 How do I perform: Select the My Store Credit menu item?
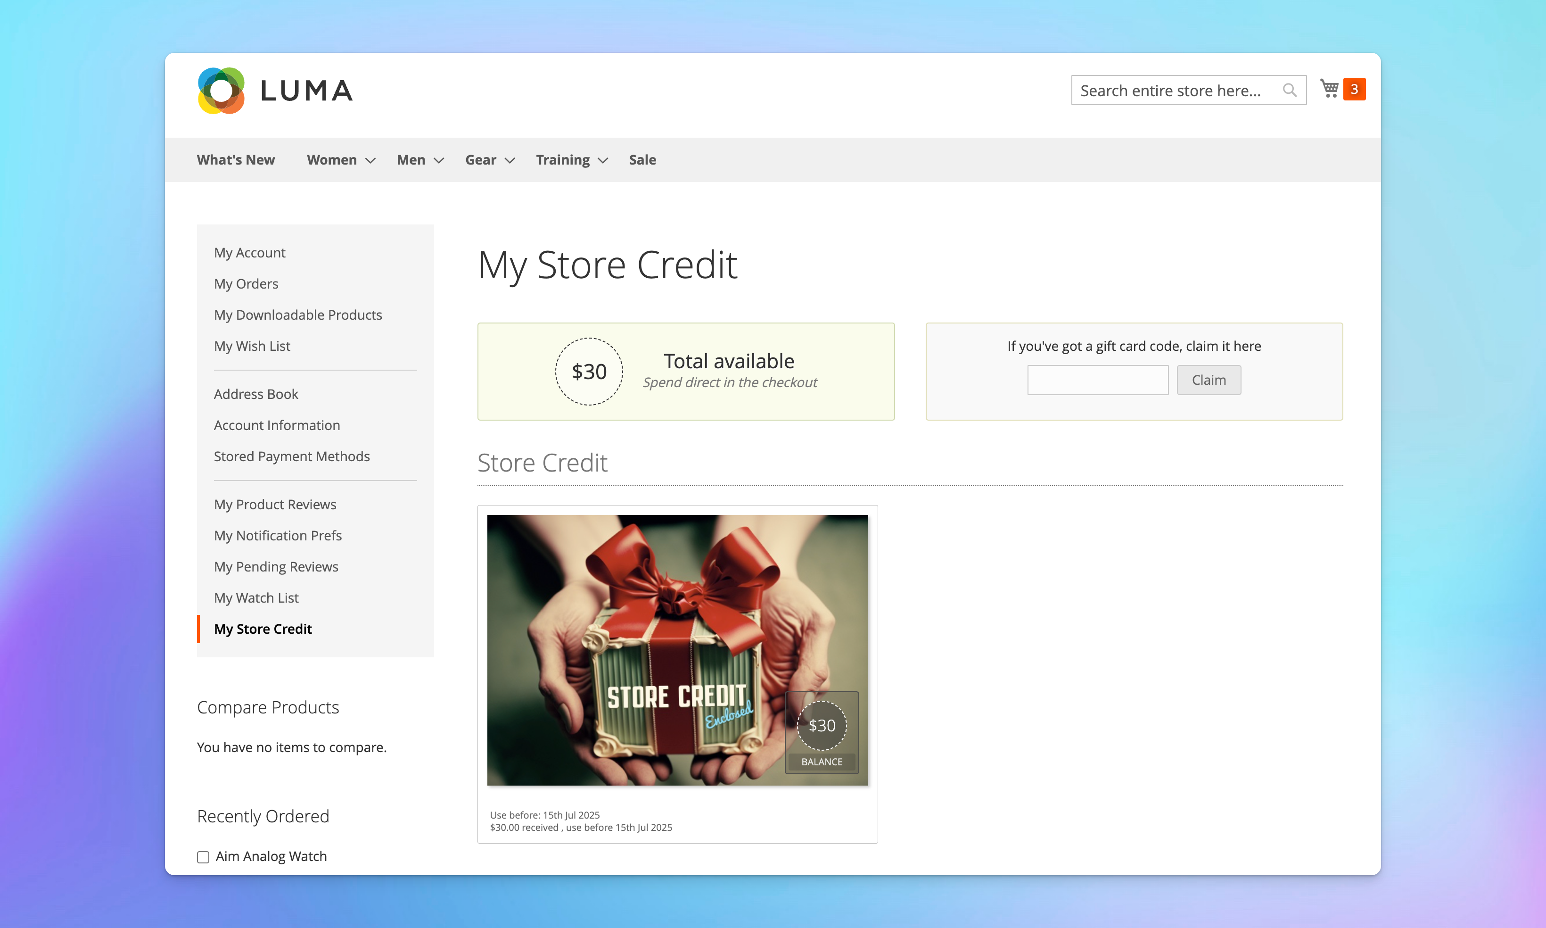click(x=263, y=629)
